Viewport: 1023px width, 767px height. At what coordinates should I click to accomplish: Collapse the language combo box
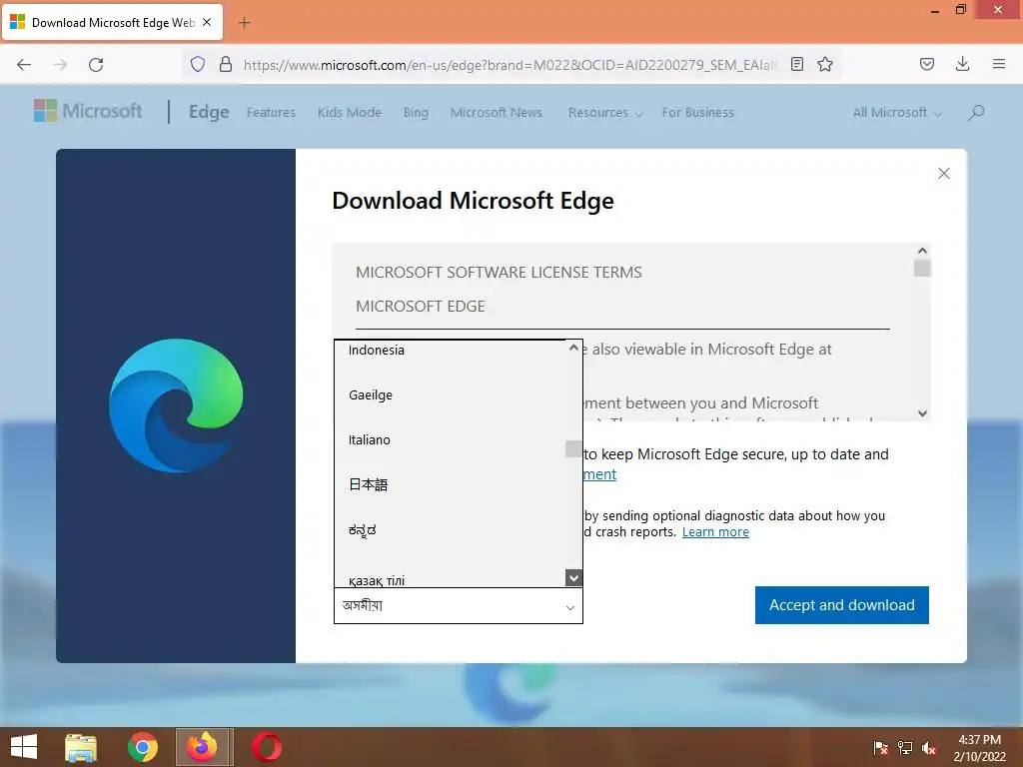(x=458, y=606)
